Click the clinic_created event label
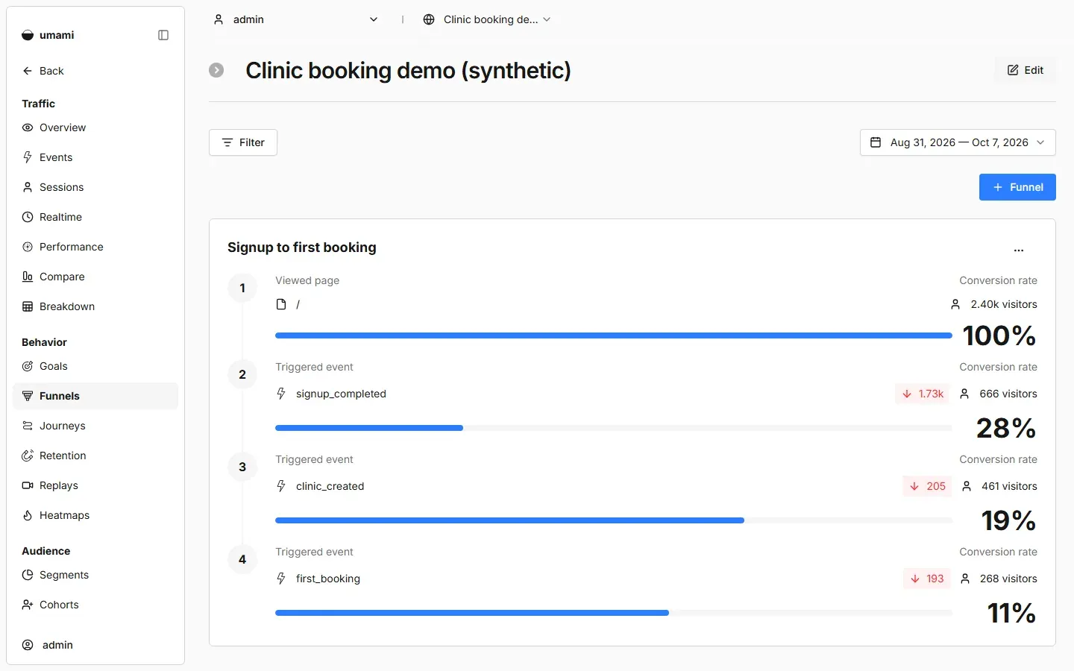The width and height of the screenshot is (1074, 671). 330,486
